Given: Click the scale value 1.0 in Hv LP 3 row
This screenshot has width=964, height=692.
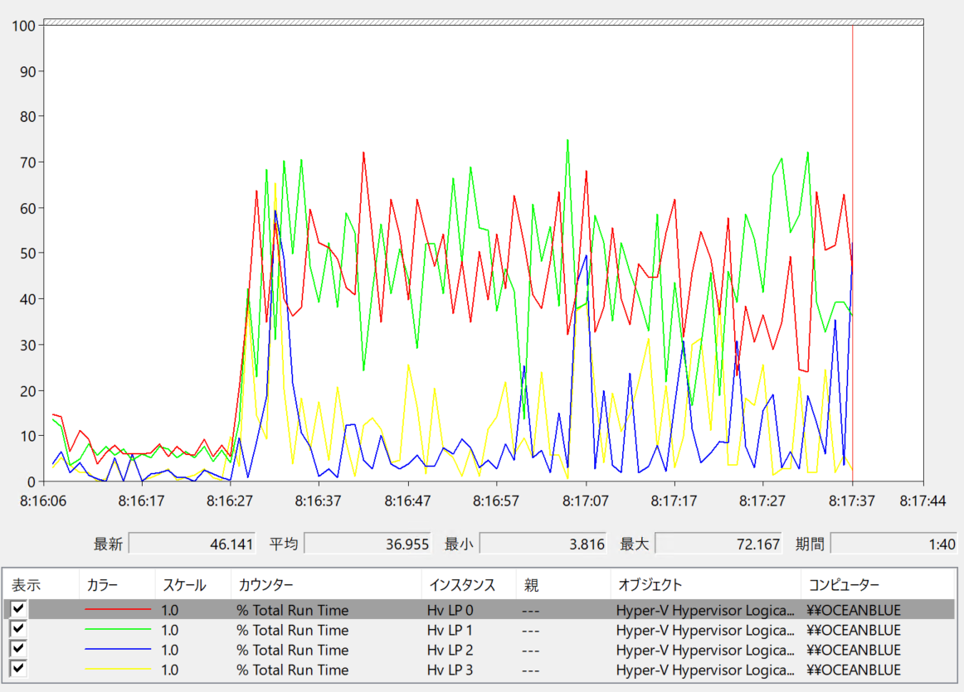Looking at the screenshot, I should [x=170, y=670].
